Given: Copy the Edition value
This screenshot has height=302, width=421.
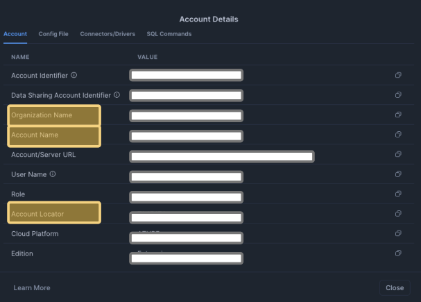Looking at the screenshot, I should pos(398,253).
